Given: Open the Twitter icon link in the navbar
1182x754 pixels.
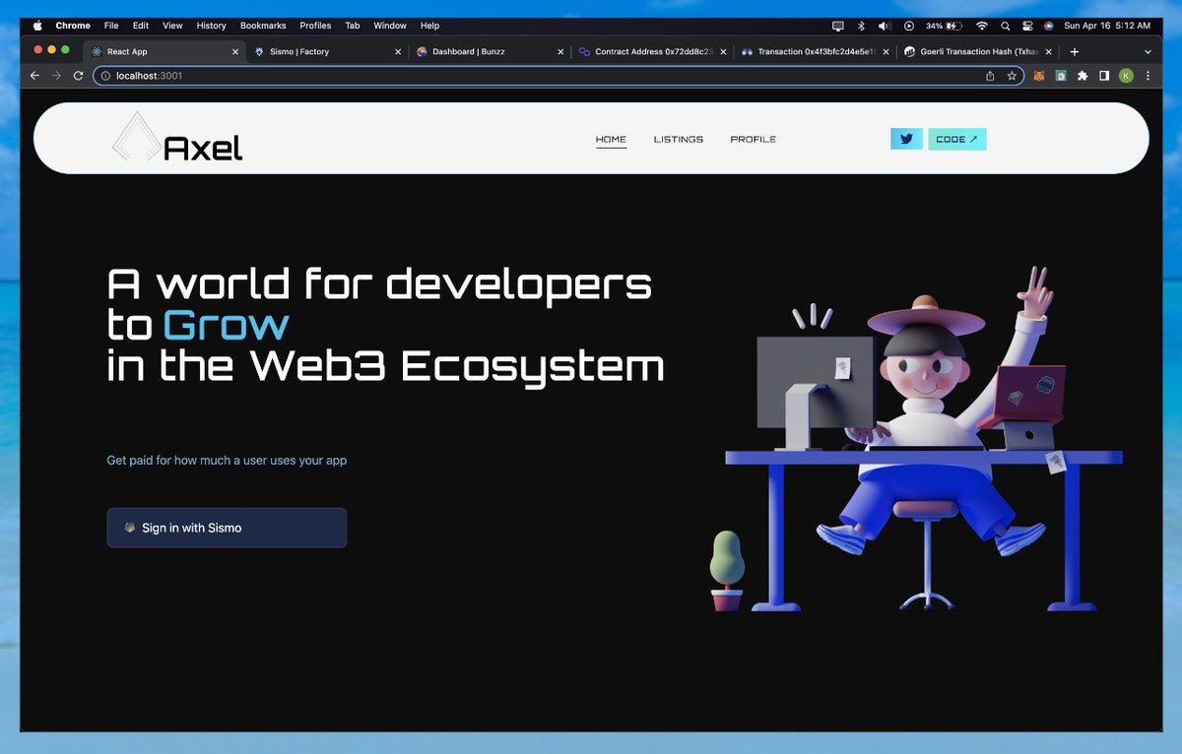Looking at the screenshot, I should 906,139.
